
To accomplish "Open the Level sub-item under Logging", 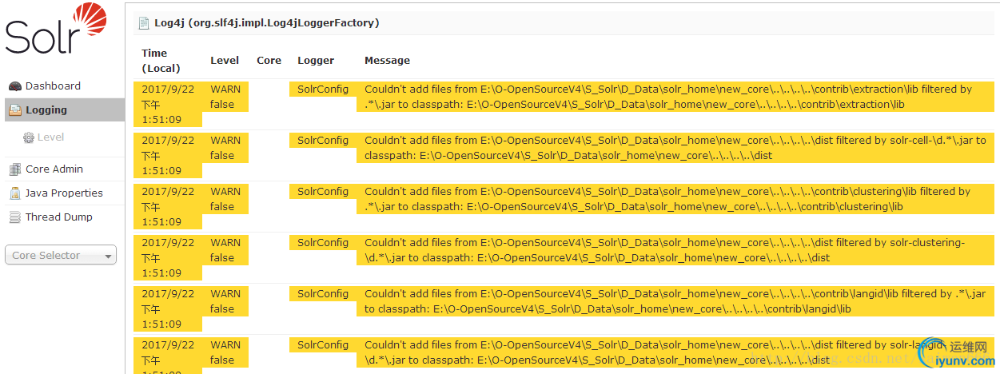I will pos(50,137).
